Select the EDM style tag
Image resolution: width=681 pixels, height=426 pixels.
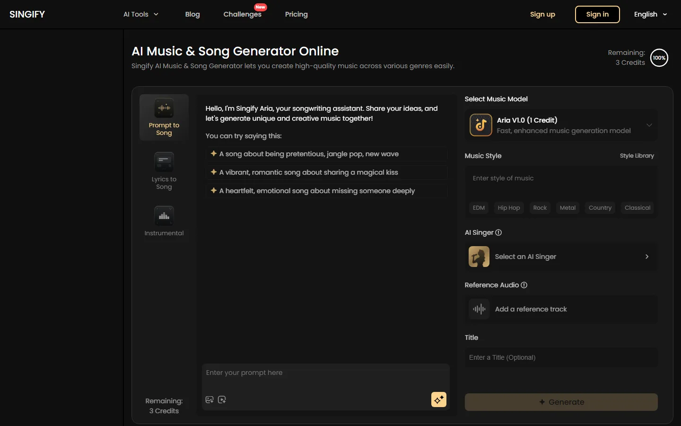pyautogui.click(x=479, y=208)
